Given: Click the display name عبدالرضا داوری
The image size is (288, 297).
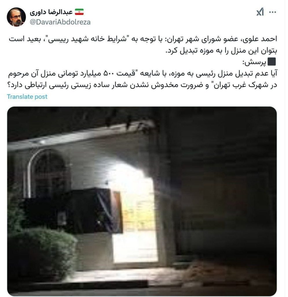Looking at the screenshot, I should click(51, 12).
